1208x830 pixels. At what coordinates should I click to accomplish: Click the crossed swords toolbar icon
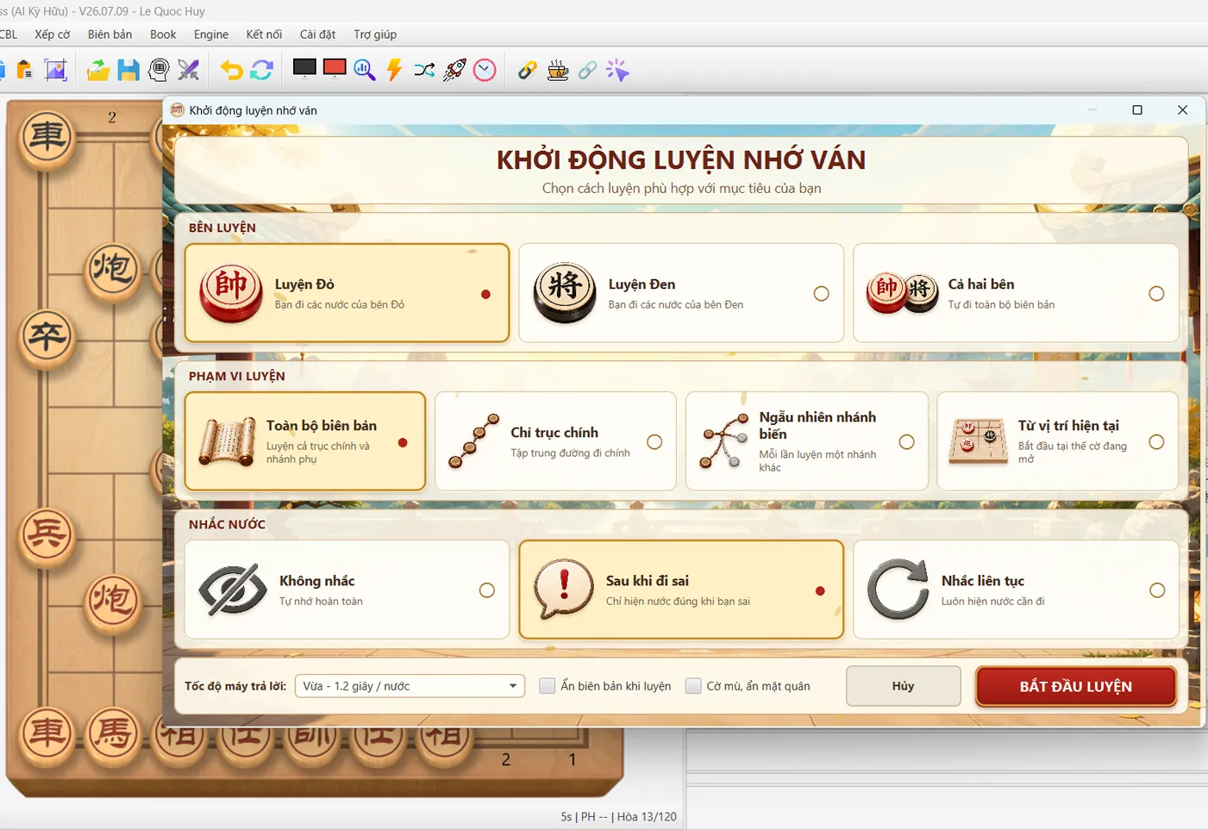tap(188, 70)
